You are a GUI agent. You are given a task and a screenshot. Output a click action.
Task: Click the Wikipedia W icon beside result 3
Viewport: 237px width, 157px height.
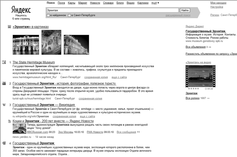coord(4,105)
